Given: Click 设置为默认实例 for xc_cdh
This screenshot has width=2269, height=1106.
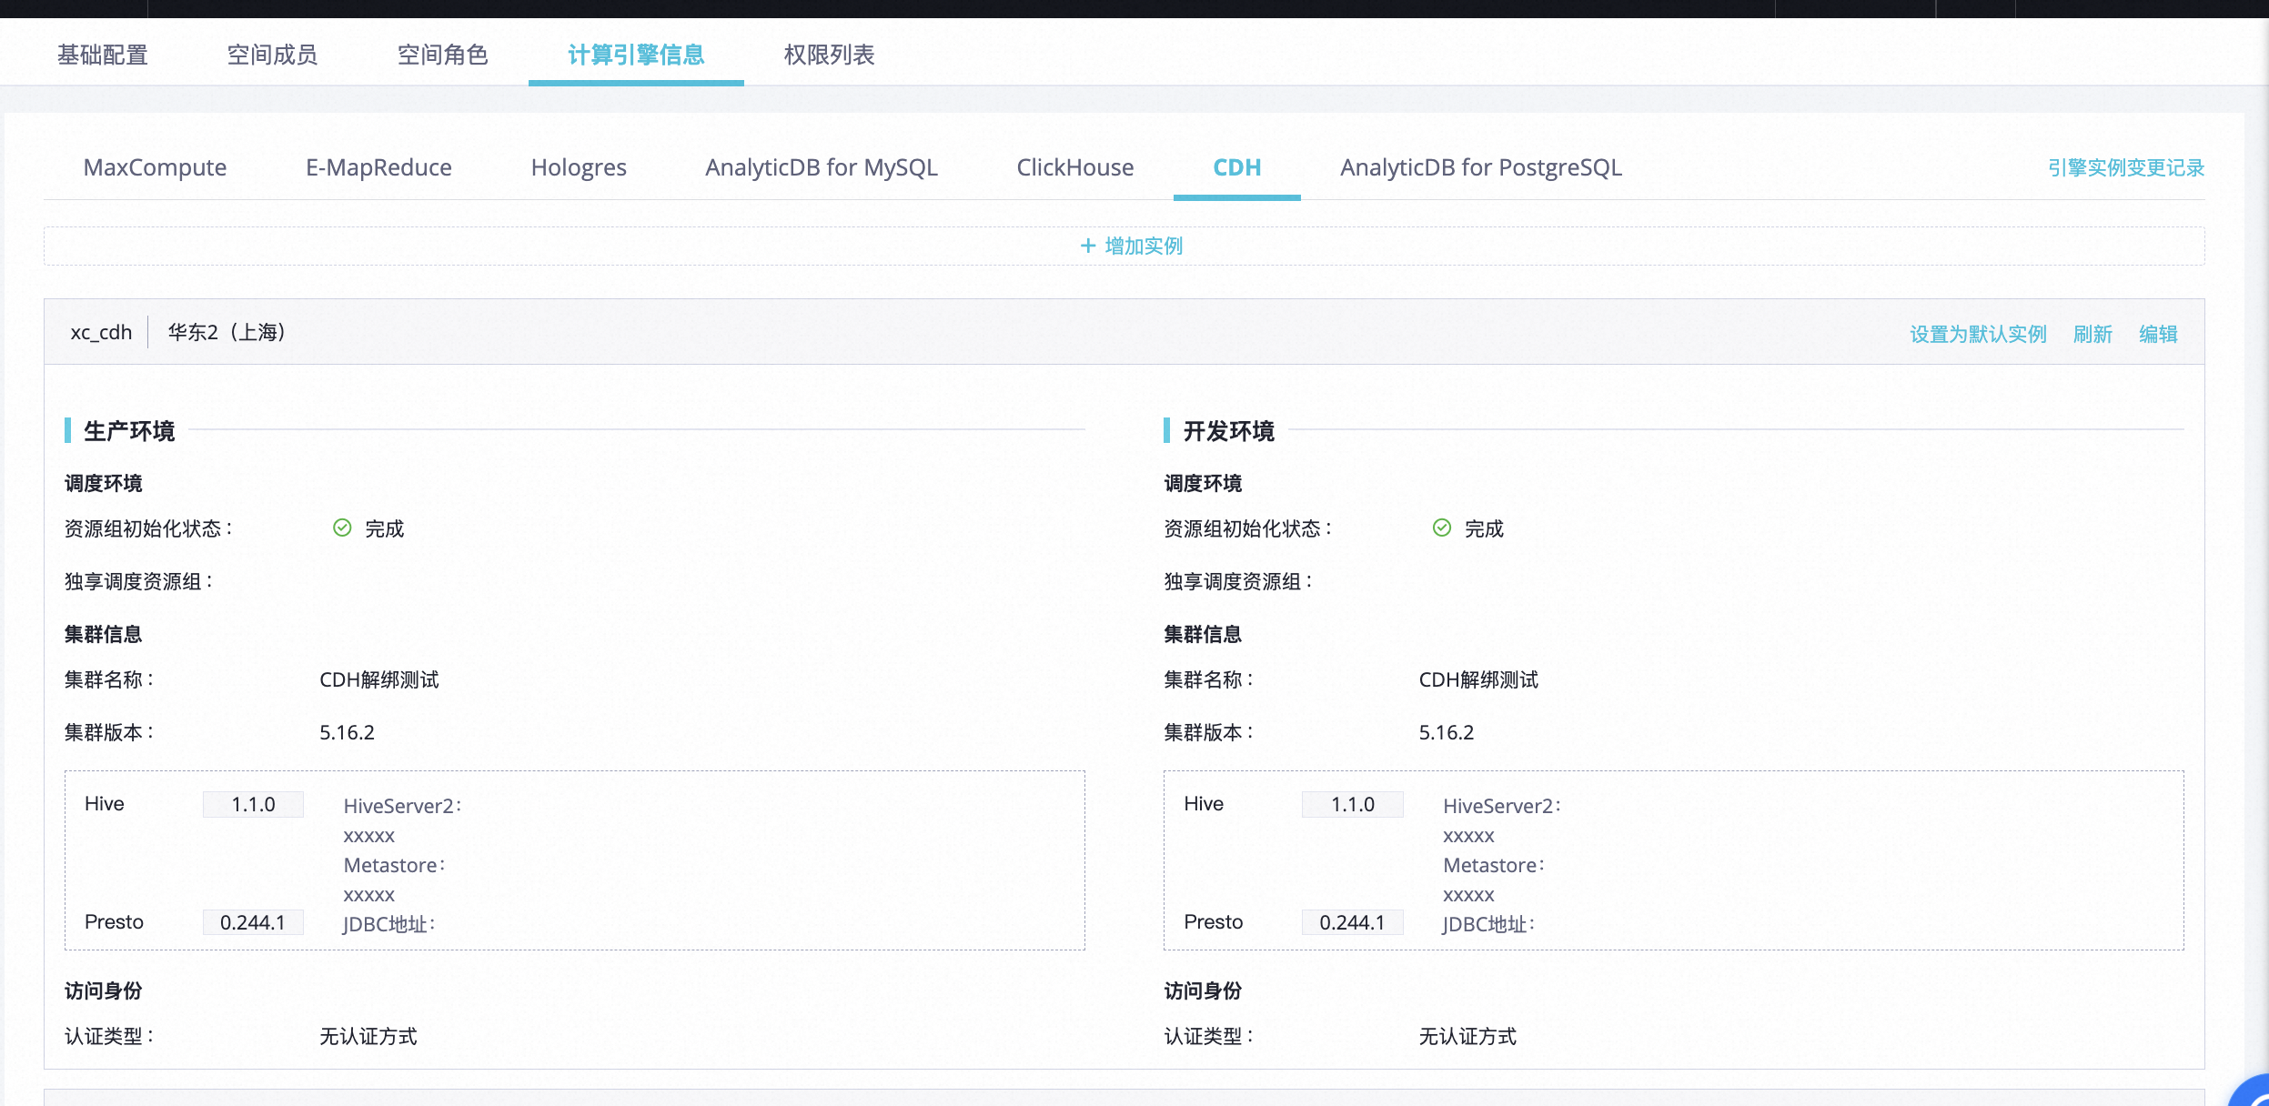Looking at the screenshot, I should coord(1978,334).
